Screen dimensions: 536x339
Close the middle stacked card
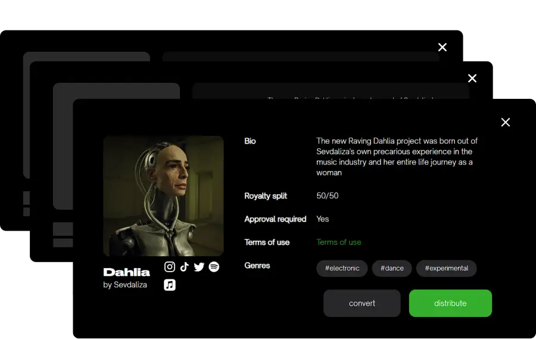(x=472, y=78)
